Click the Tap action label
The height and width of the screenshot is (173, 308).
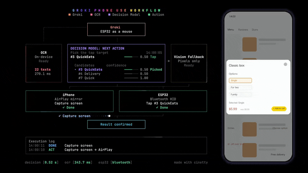[x=153, y=57]
